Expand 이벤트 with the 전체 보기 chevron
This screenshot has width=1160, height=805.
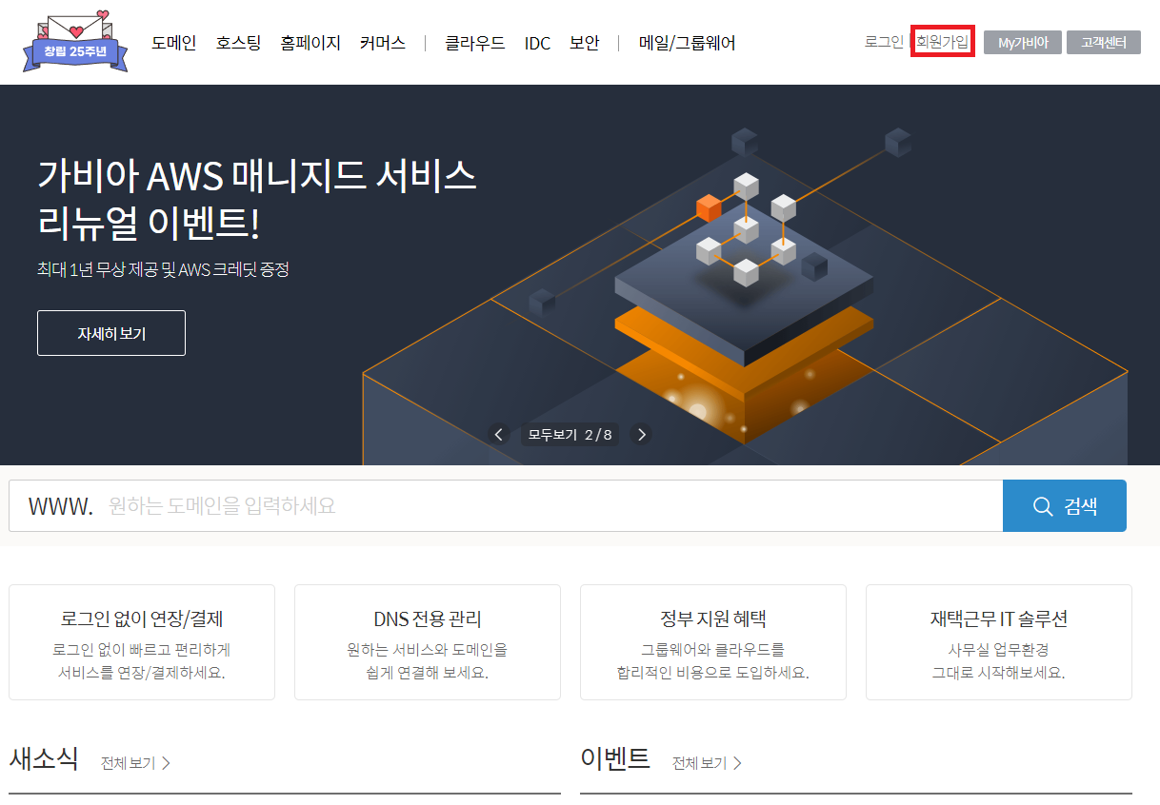tap(707, 762)
